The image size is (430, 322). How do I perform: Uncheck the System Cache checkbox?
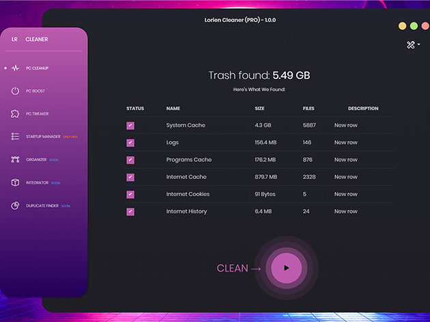tap(130, 126)
